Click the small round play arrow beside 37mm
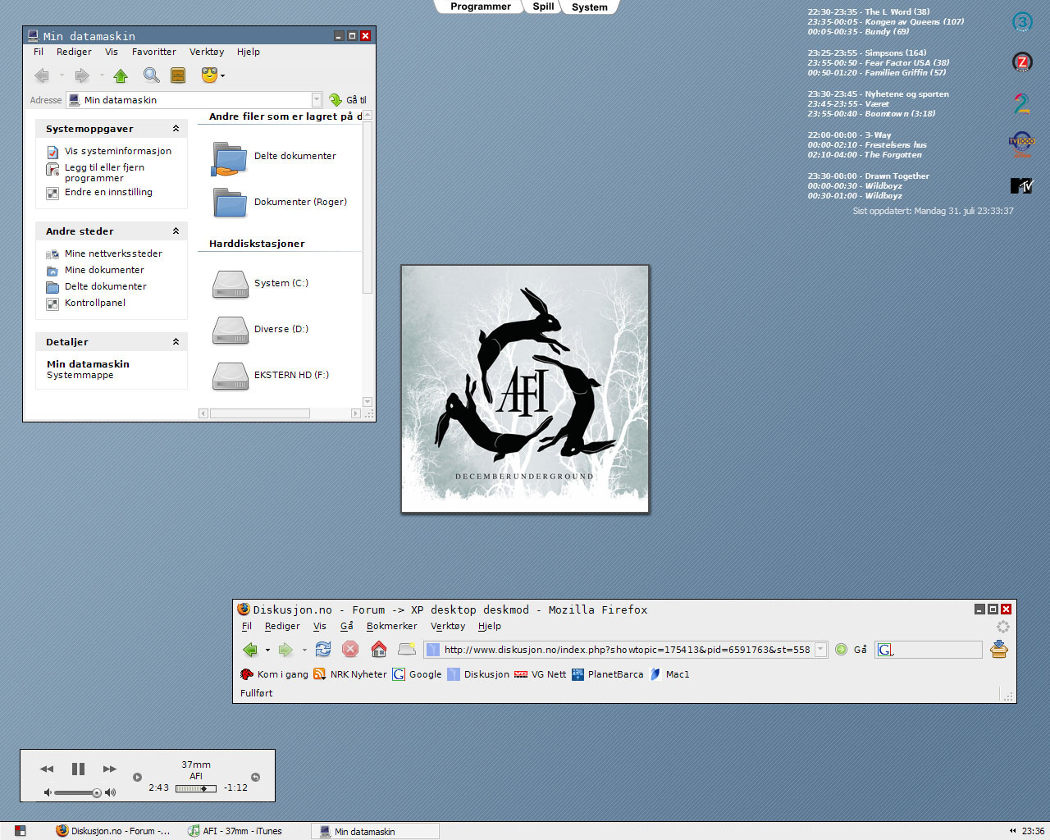The image size is (1050, 840). coord(137,777)
